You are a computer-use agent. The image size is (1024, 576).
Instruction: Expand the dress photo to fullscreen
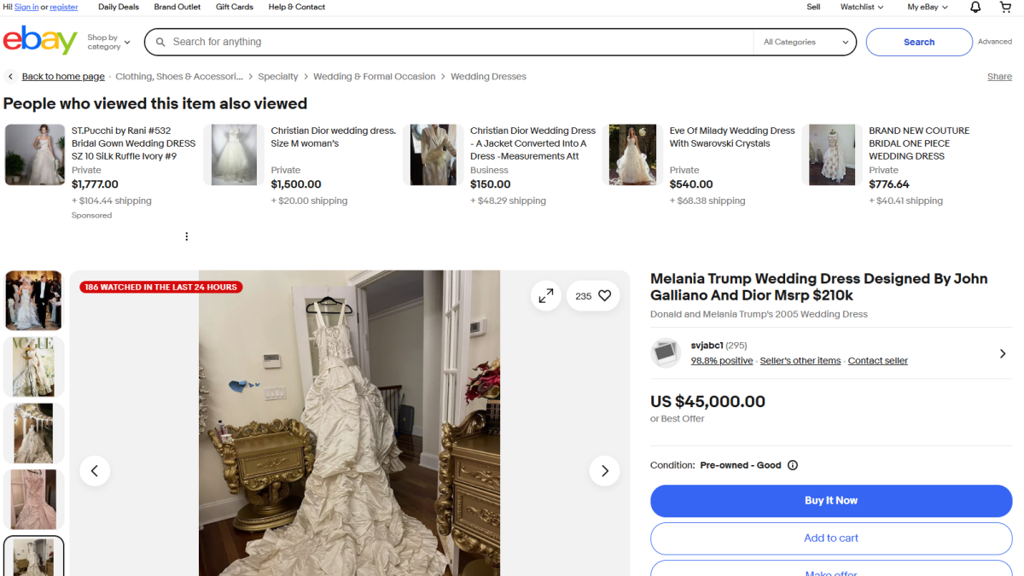(545, 295)
